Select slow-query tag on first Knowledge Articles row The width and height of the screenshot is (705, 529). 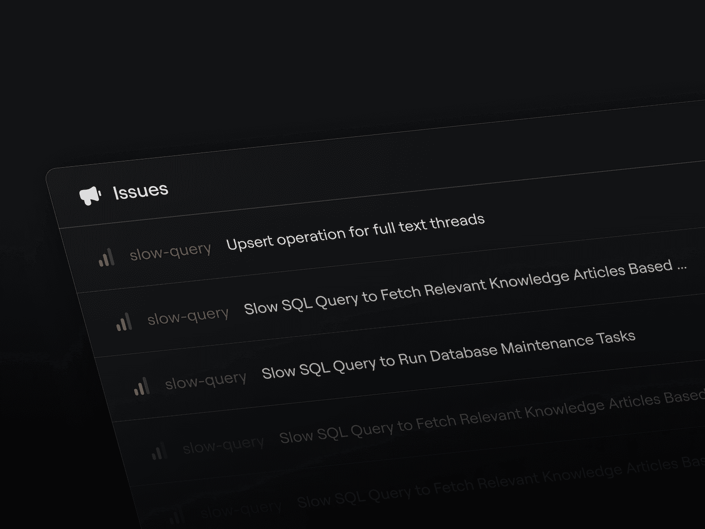pos(188,316)
